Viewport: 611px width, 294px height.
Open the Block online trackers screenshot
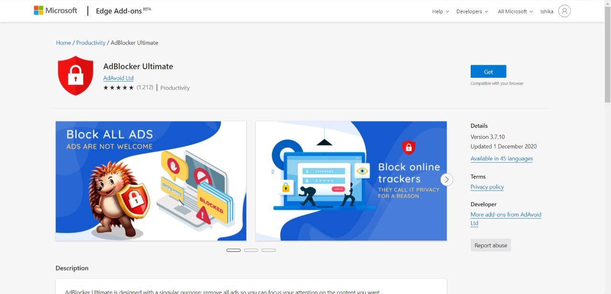tap(351, 181)
